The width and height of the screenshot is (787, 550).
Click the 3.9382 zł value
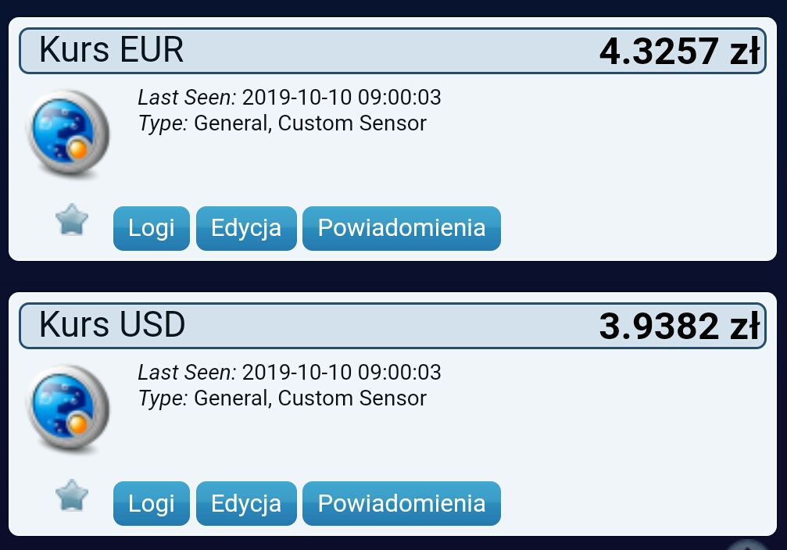coord(679,327)
